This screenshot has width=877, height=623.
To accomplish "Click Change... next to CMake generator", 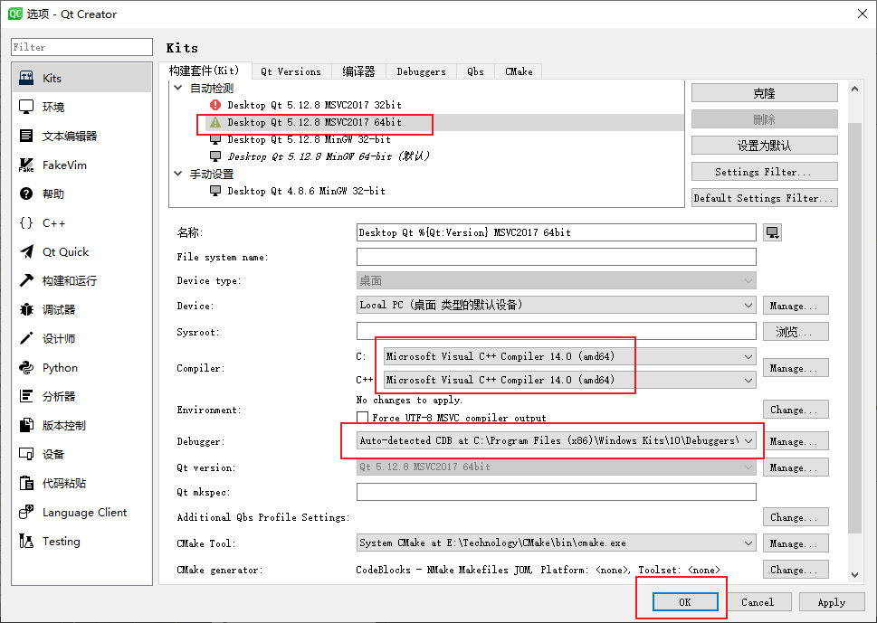I will 796,570.
